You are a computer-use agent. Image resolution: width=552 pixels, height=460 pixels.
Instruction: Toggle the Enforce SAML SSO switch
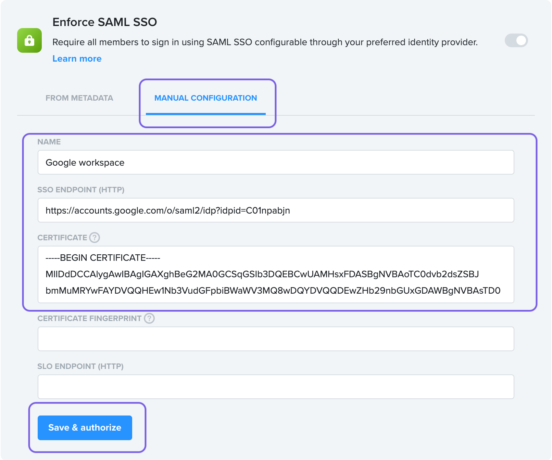click(x=516, y=40)
